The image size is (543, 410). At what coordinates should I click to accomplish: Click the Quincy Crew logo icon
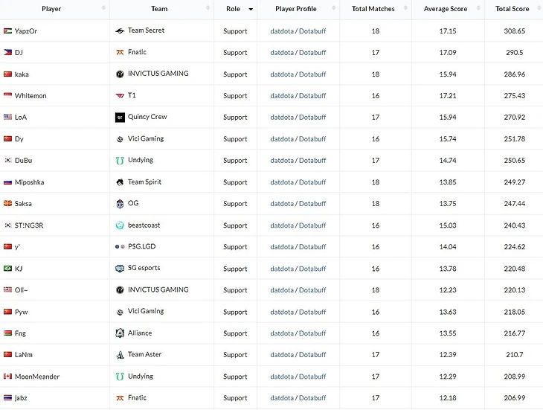120,117
